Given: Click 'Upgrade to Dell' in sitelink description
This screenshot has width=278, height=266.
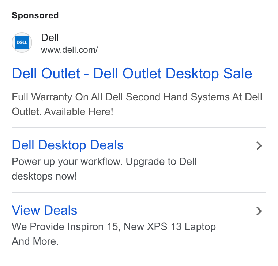Looking at the screenshot, I should coord(161,162).
